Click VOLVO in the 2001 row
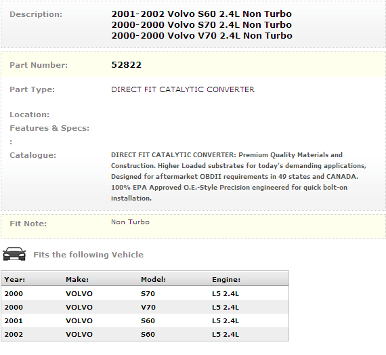The height and width of the screenshot is (355, 386). click(x=79, y=320)
